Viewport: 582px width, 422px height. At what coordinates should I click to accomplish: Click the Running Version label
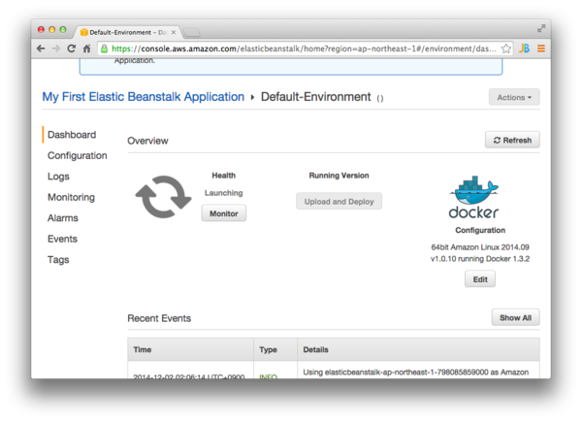point(339,176)
